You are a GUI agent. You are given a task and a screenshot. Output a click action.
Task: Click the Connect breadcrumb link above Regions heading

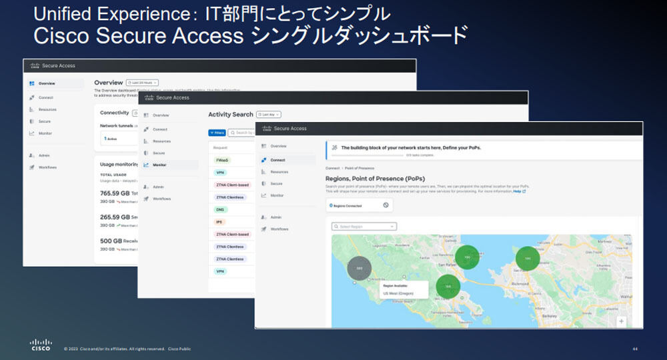click(x=333, y=168)
